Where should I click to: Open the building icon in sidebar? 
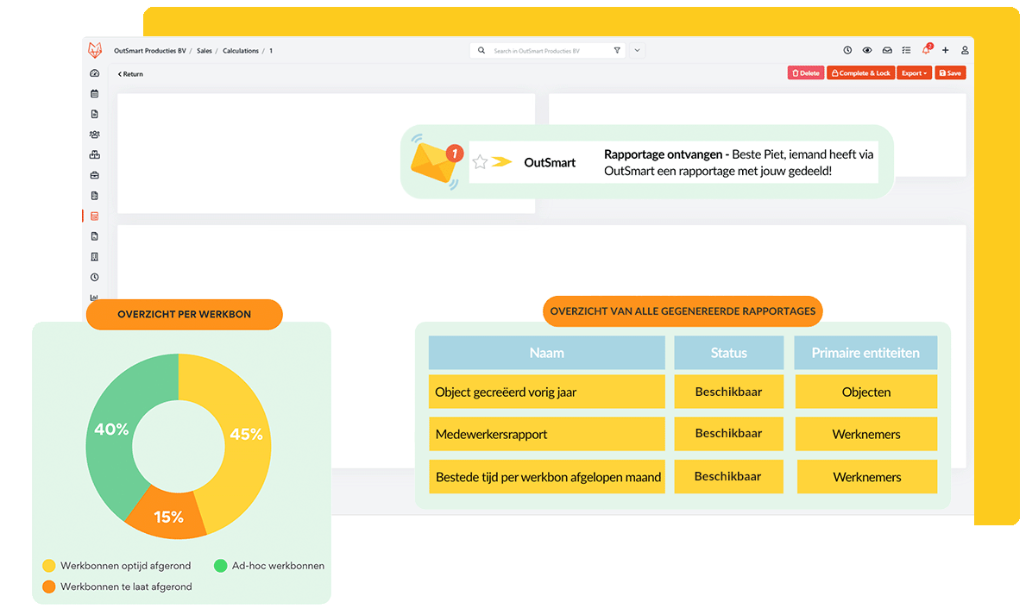[x=95, y=257]
